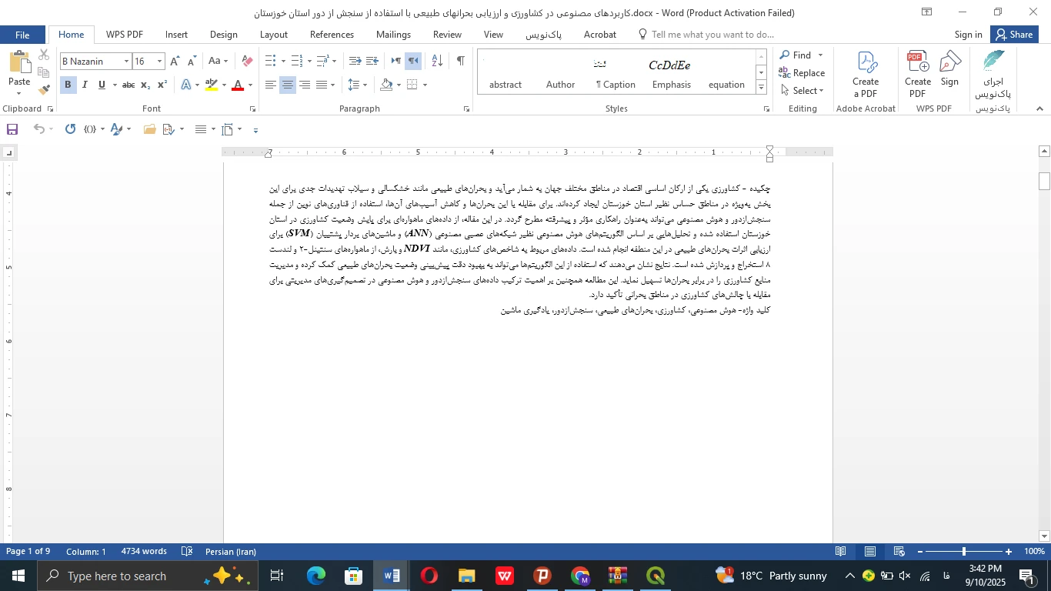Click the Replace button in Editing

coord(802,73)
